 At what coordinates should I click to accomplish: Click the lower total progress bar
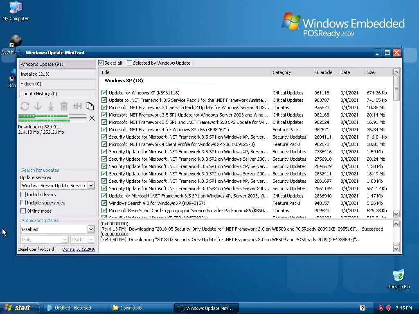pos(52,121)
